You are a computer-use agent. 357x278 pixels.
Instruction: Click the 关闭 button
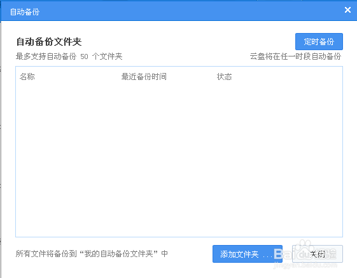coord(318,254)
